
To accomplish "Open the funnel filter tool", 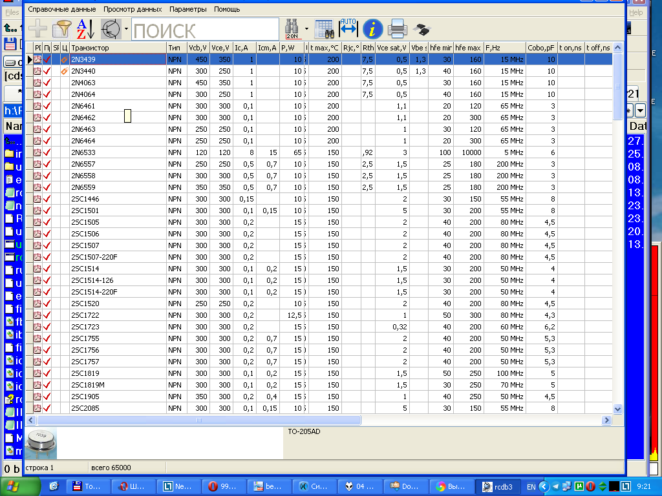I will (61, 29).
